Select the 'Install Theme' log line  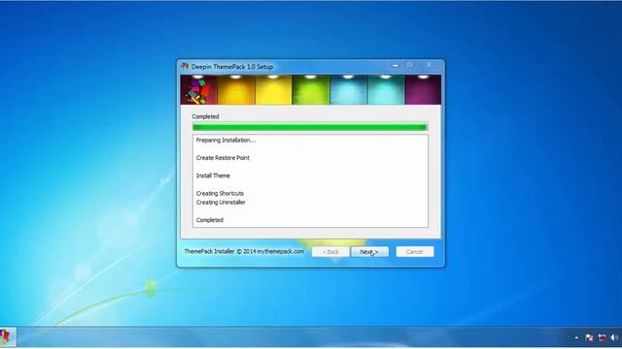tap(213, 175)
